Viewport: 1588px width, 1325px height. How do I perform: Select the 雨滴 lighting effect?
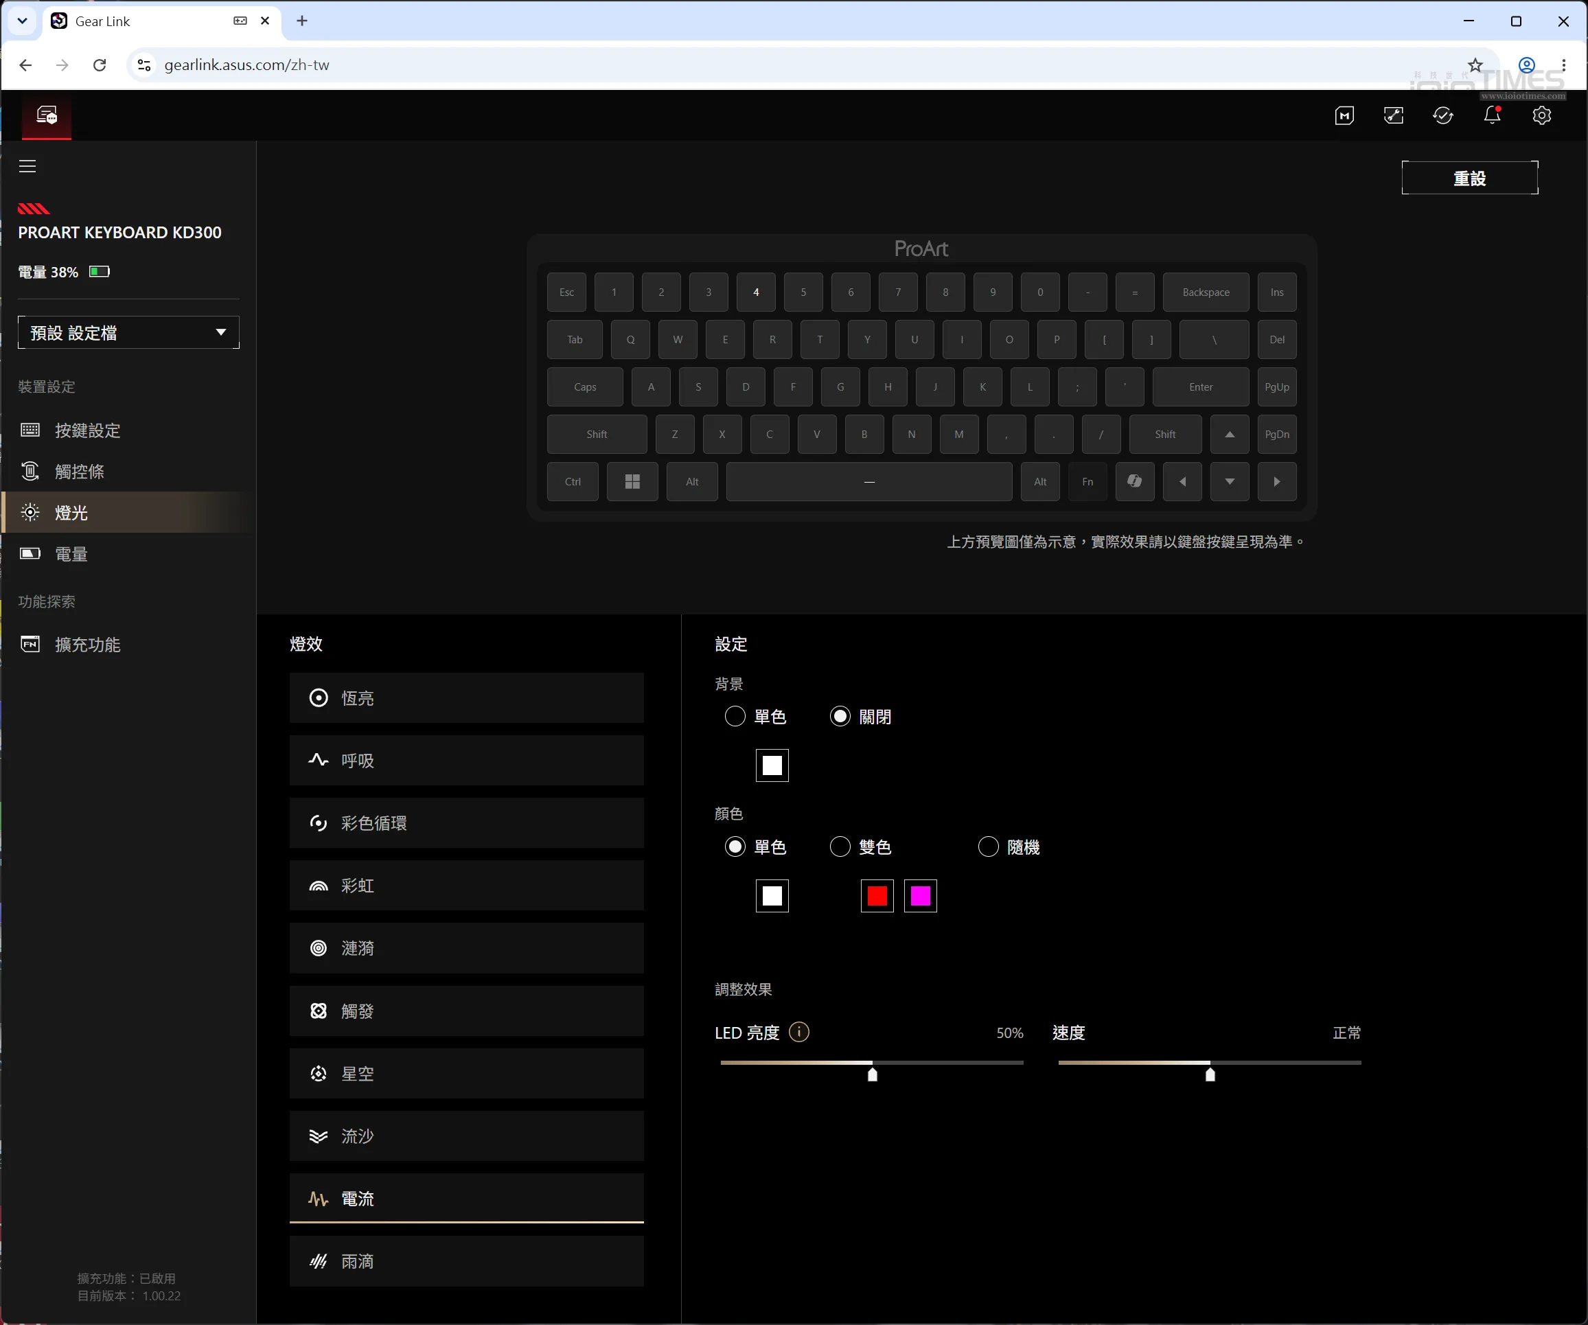(467, 1261)
